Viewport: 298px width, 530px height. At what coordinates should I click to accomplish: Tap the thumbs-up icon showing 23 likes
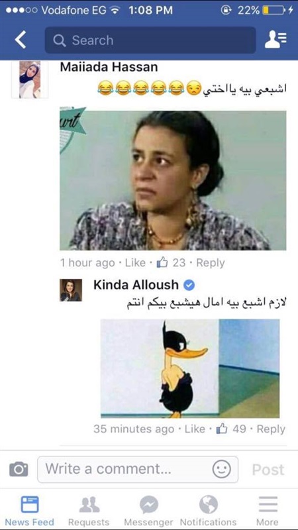pyautogui.click(x=162, y=262)
